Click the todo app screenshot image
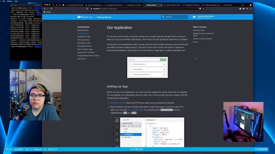This screenshot has width=275, height=154. point(147,68)
